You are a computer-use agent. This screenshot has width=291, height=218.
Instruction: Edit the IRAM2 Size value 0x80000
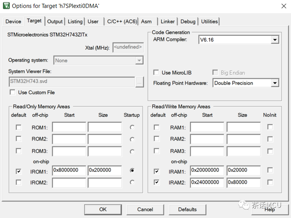click(244, 183)
